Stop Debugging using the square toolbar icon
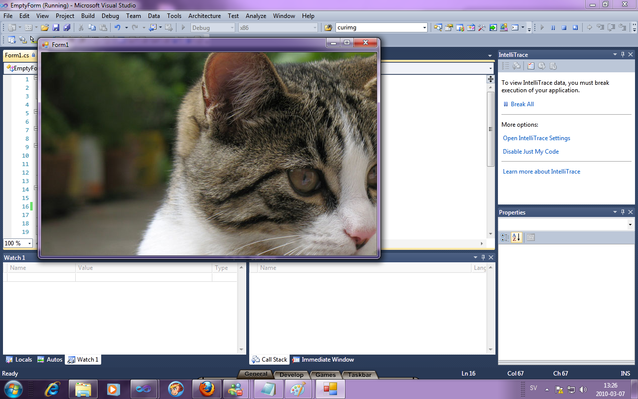Viewport: 638px width, 399px height. [x=564, y=27]
